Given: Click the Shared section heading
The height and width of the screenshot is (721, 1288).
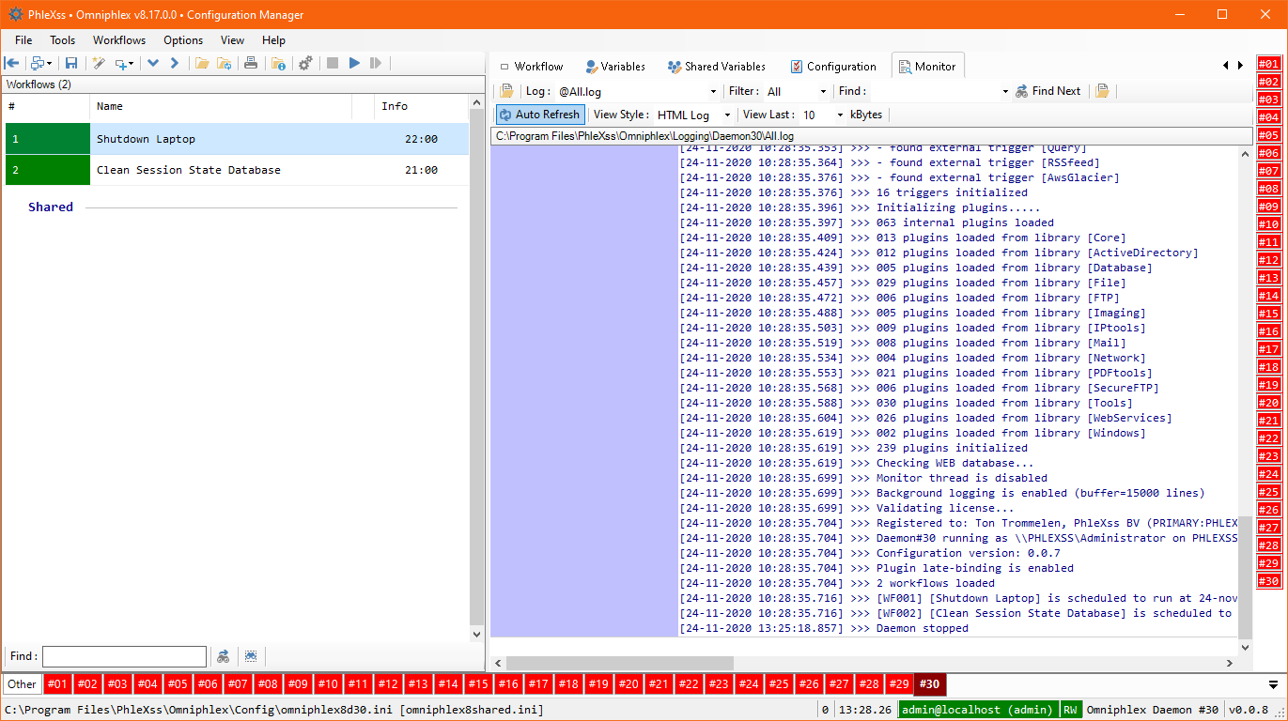Looking at the screenshot, I should 51,207.
